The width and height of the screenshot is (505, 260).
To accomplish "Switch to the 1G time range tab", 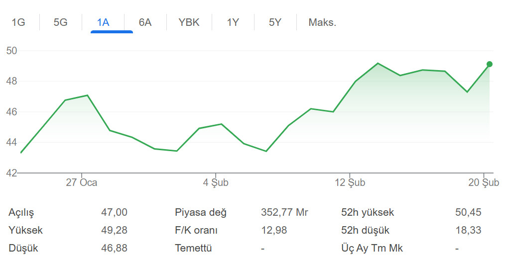I will [x=18, y=22].
